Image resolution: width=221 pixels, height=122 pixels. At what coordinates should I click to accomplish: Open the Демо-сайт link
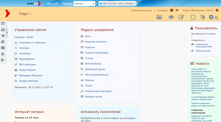[x=52, y=3]
